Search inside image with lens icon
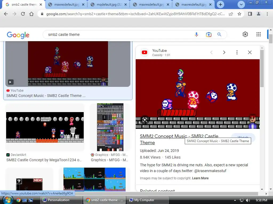 coord(145,120)
